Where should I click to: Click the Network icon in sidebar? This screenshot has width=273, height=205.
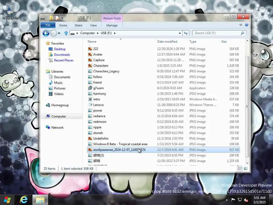[48, 127]
